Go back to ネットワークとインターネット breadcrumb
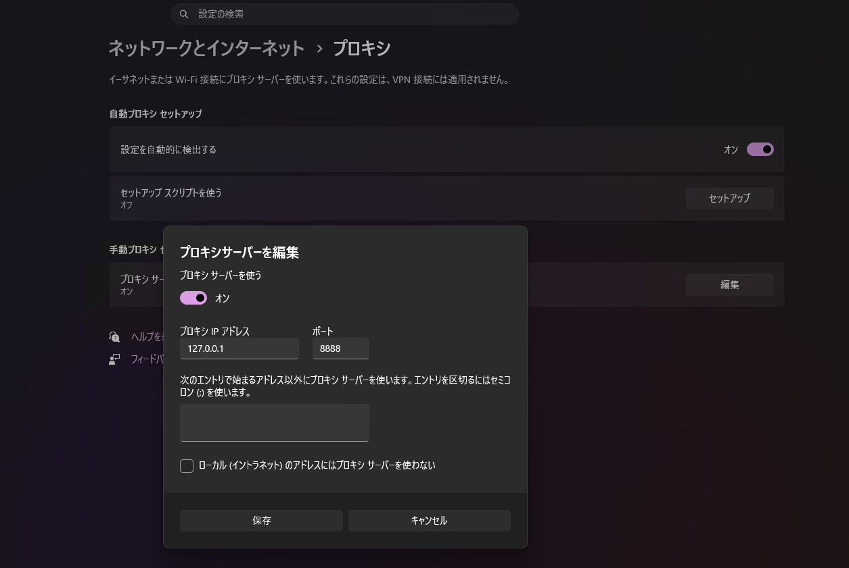Screen dimensions: 849x568 (206, 49)
